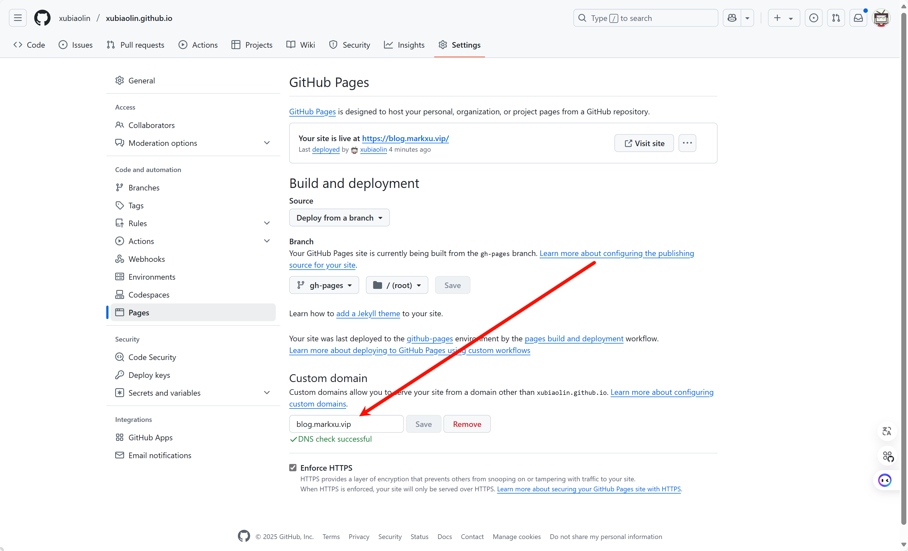The image size is (908, 551).
Task: Open the add a Jekyll theme link
Action: point(368,313)
